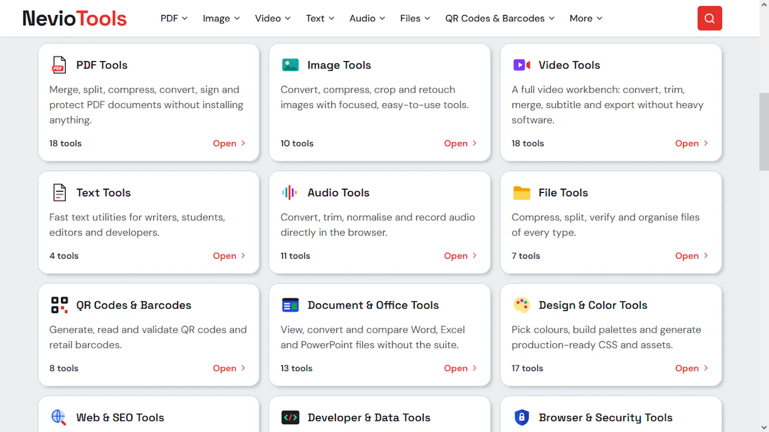Select the Developer & Data Tools heading
Viewport: 769px width, 432px height.
click(369, 417)
